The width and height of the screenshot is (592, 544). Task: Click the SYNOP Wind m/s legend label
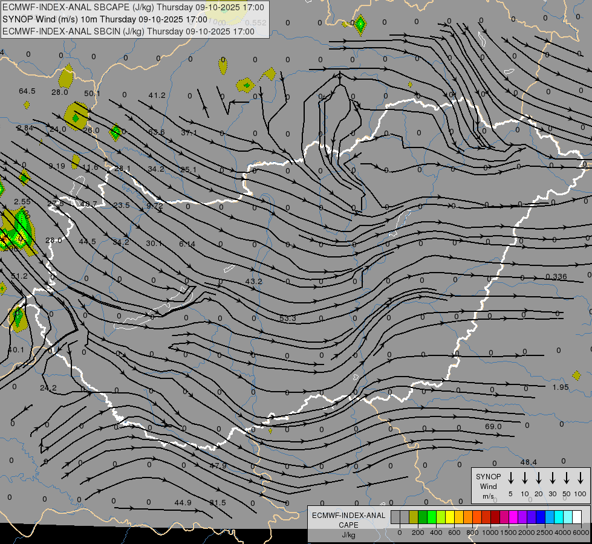[488, 486]
